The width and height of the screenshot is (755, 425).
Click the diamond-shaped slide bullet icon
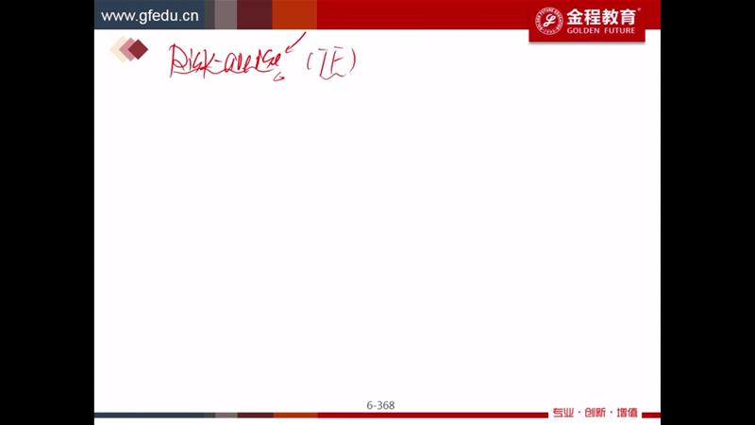(128, 49)
